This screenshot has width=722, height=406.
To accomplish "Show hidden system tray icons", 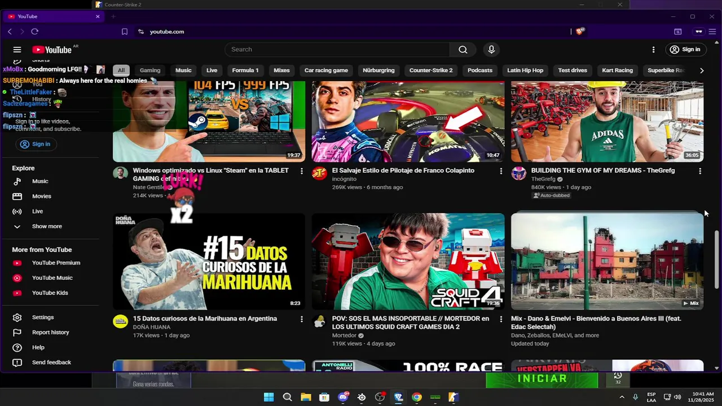I will tap(622, 397).
